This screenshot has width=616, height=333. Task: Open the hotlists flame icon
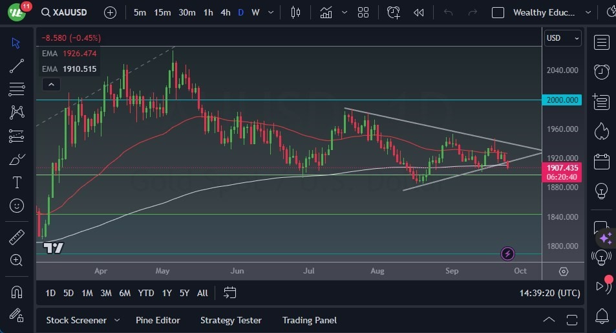(602, 131)
